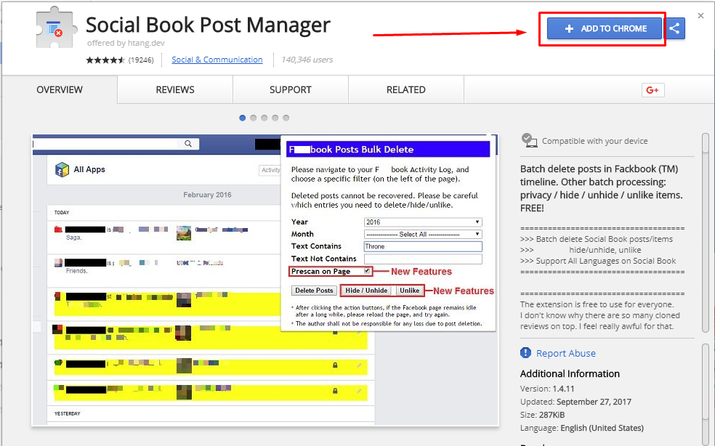Viewport: 715px width, 446px height.
Task: Click the Version: 1.4.11 text
Action: [x=547, y=389]
